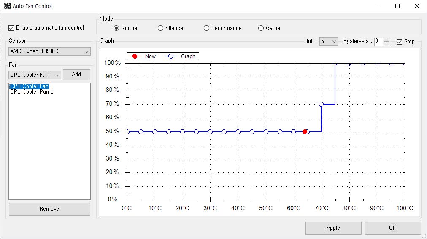Select CPU Cooler Pump in the fan list
This screenshot has height=239, width=427.
[32, 92]
